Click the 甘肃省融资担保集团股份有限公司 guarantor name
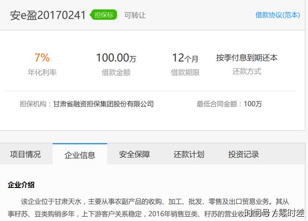The height and width of the screenshot is (221, 308). (103, 104)
